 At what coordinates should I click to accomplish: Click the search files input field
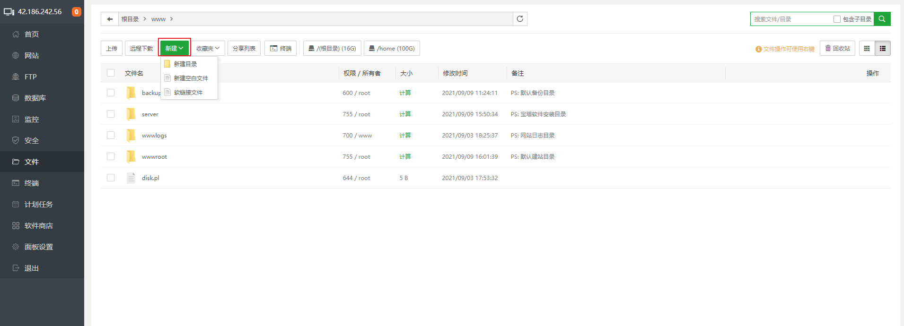[791, 19]
